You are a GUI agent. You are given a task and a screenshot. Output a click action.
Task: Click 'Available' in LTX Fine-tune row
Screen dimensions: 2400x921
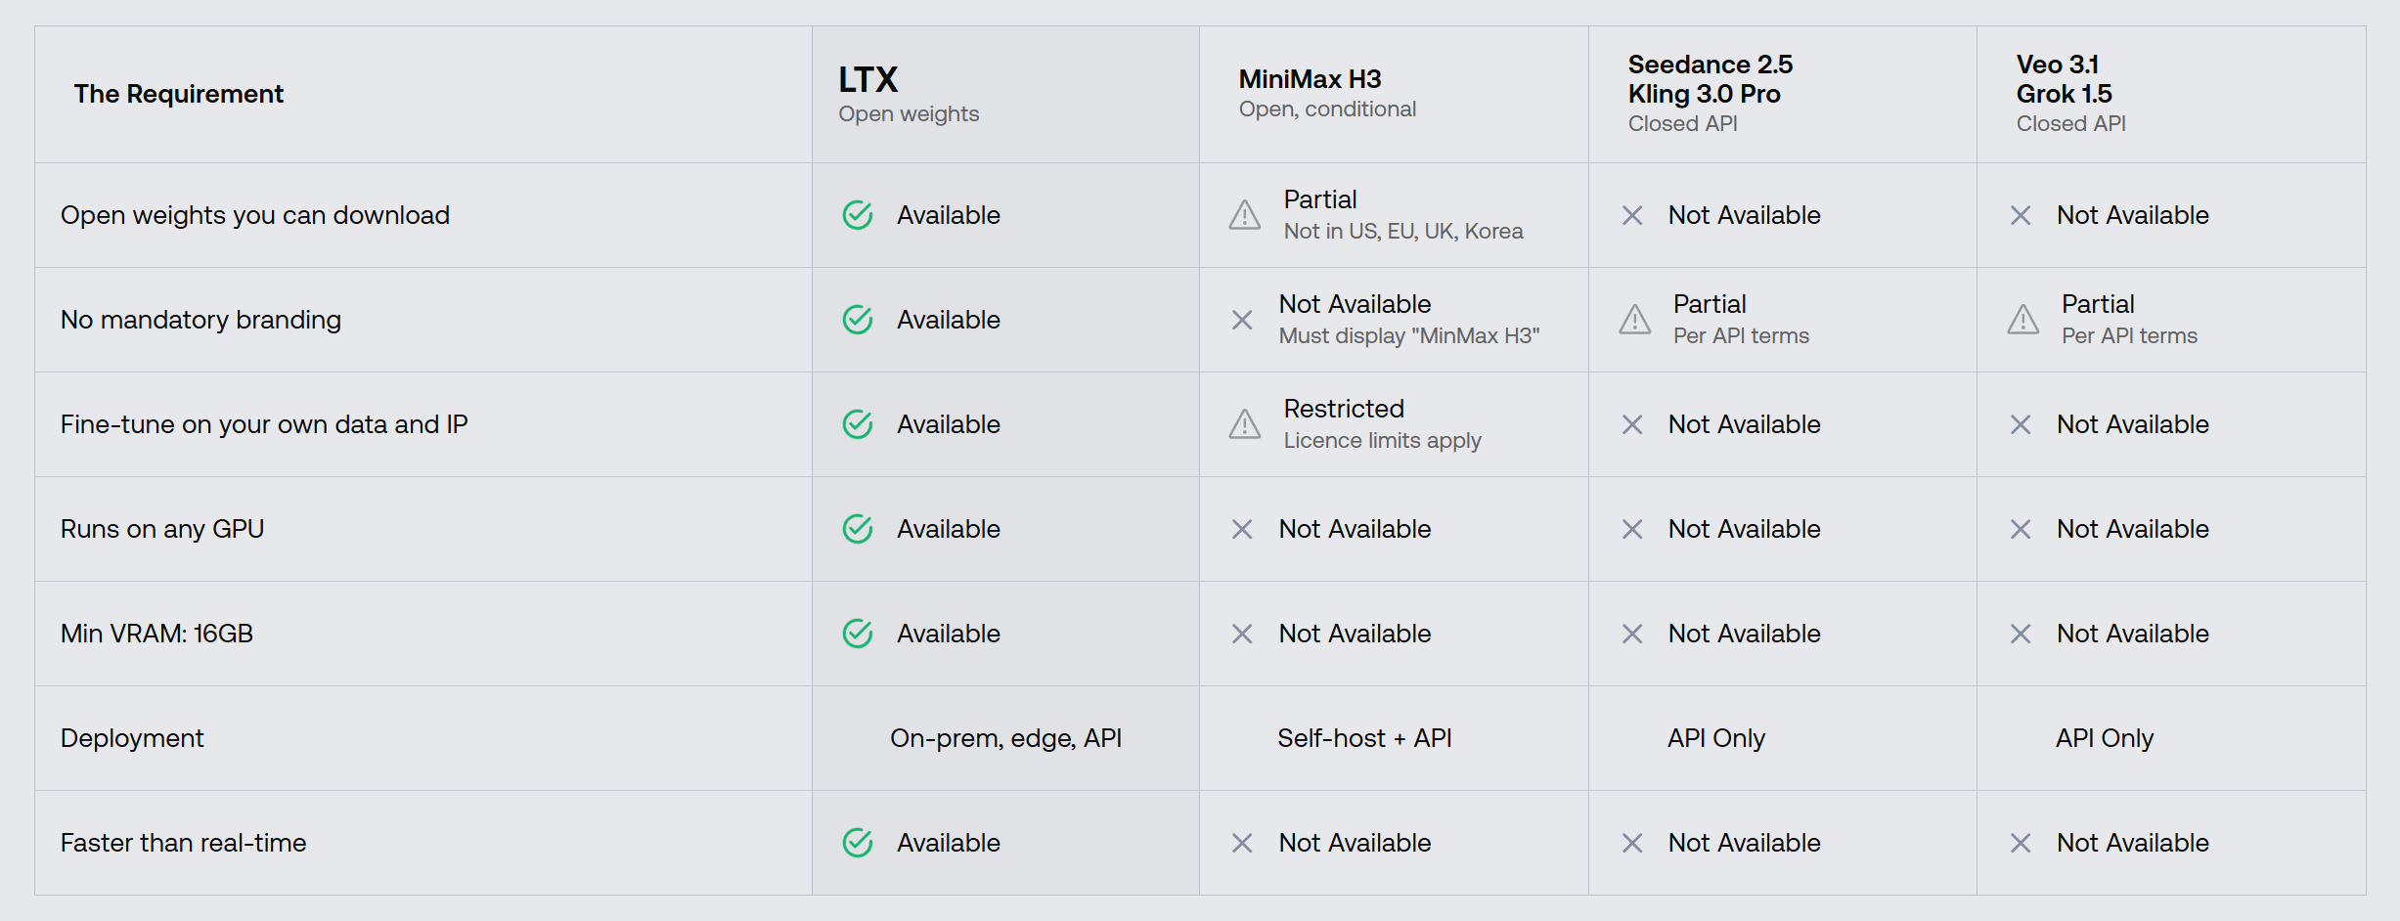coord(949,424)
